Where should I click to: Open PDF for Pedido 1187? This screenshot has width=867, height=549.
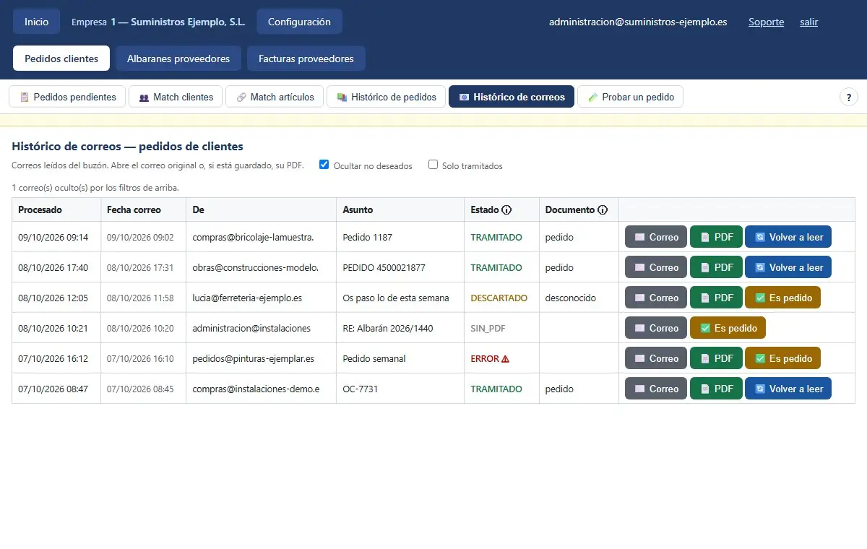point(716,237)
